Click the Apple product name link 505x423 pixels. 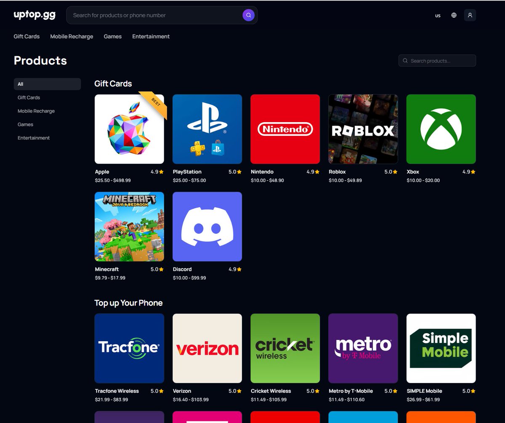click(102, 172)
